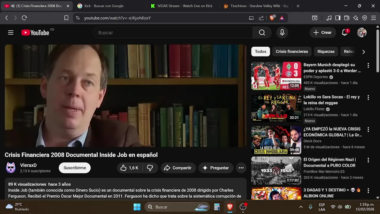Viewport: 380px width, 214px height.
Task: Open the Brave VPN shield icon
Action: [365, 18]
